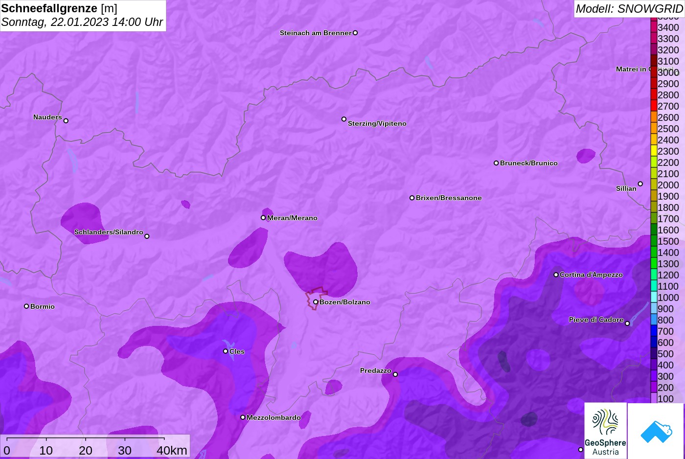The width and height of the screenshot is (685, 459).
Task: Click the Sterzing/Vipiteno marker dot
Action: pyautogui.click(x=344, y=119)
